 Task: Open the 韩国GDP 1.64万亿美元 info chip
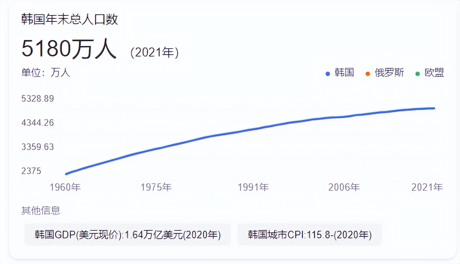[128, 235]
